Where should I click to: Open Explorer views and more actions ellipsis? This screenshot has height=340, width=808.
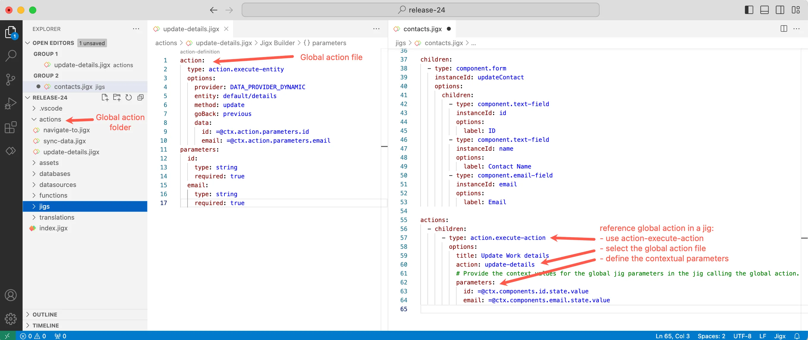tap(136, 29)
